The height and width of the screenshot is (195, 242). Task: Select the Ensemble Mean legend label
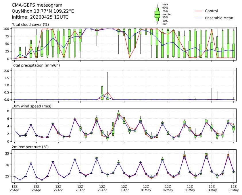pyautogui.click(x=219, y=18)
